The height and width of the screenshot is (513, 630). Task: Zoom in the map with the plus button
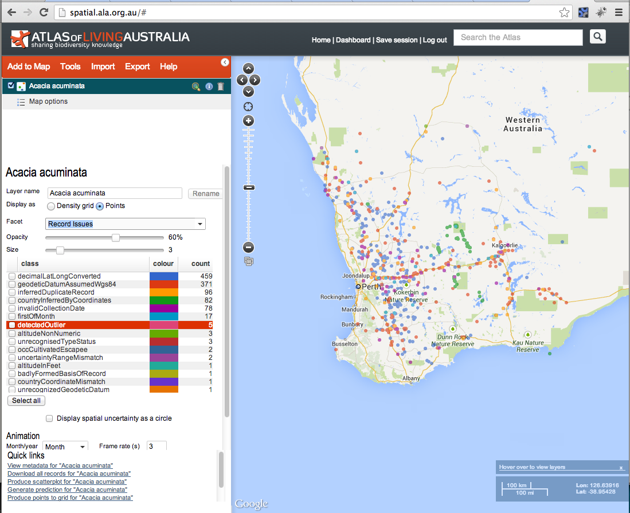[248, 121]
